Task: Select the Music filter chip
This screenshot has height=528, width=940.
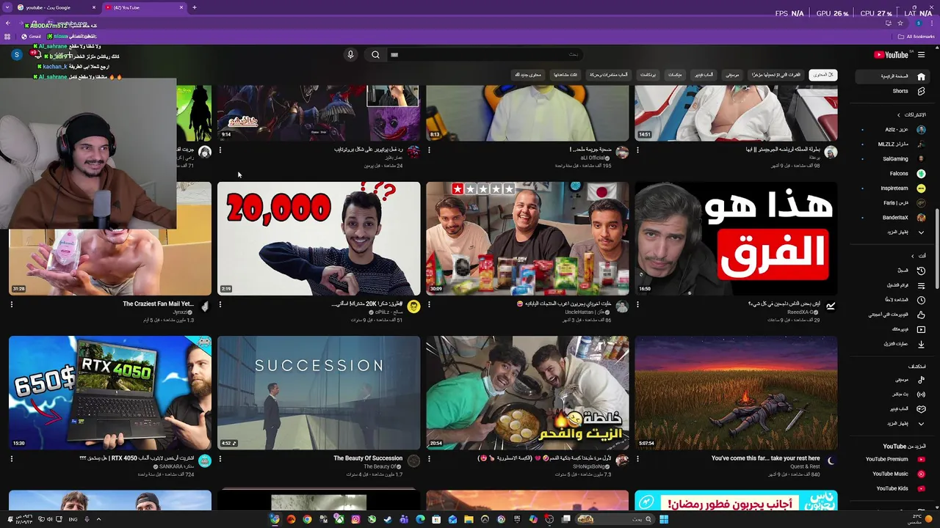Action: pyautogui.click(x=732, y=75)
